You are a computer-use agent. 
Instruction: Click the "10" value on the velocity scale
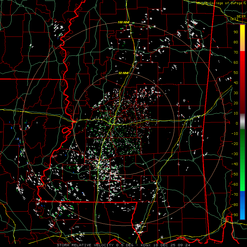coord(236,113)
